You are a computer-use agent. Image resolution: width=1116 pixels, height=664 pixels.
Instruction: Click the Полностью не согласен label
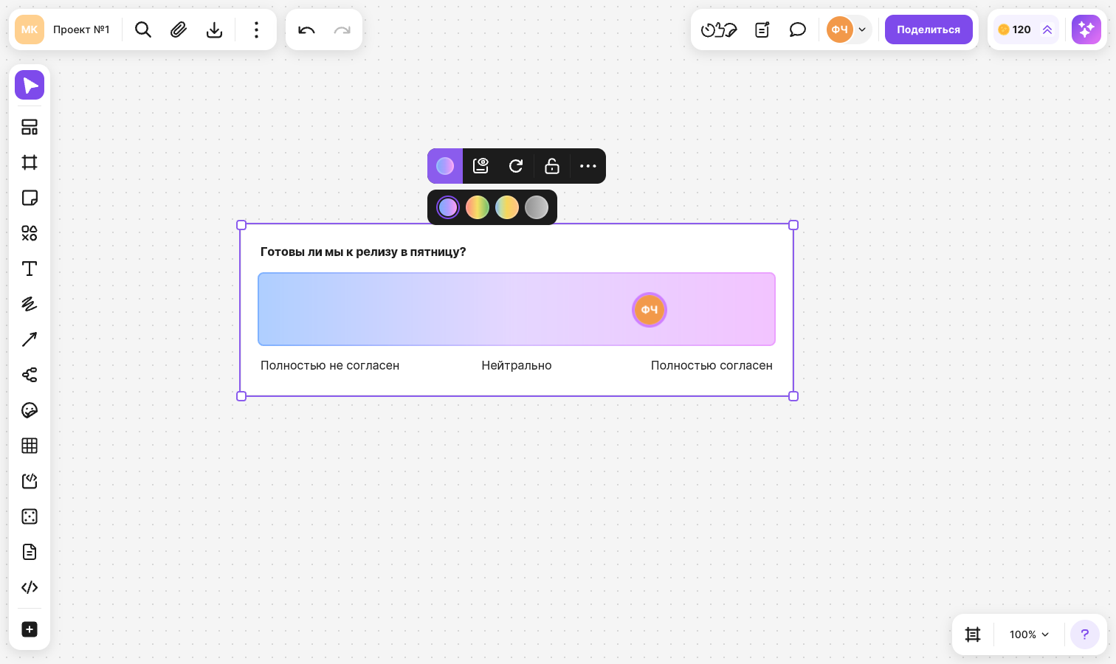[330, 365]
